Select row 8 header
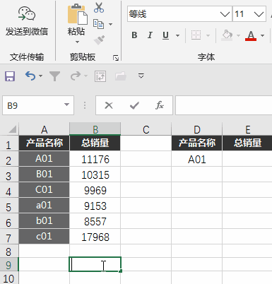 point(9,252)
